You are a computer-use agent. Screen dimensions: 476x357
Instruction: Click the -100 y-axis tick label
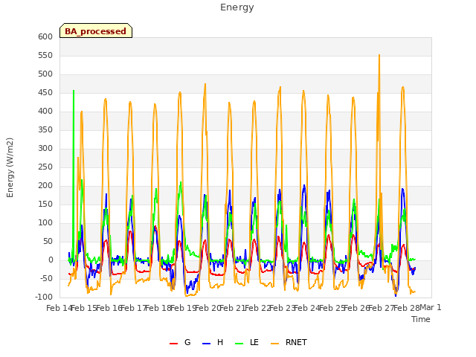[x=44, y=297]
